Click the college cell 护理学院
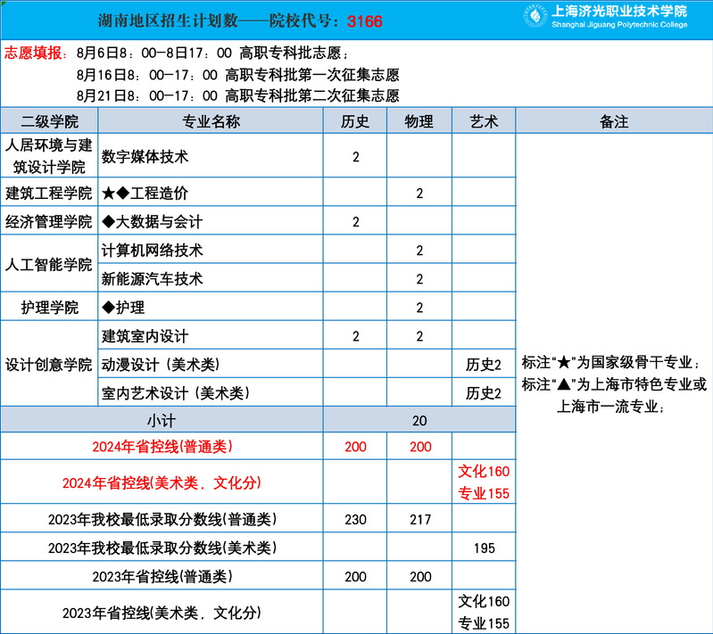This screenshot has height=634, width=713. click(50, 308)
